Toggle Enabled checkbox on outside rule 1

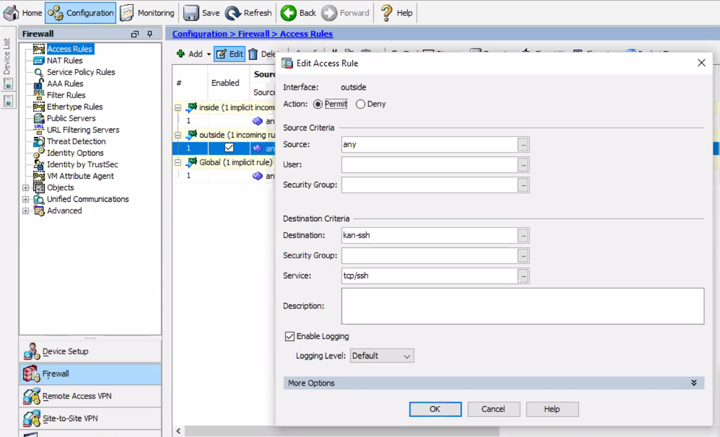pyautogui.click(x=229, y=148)
